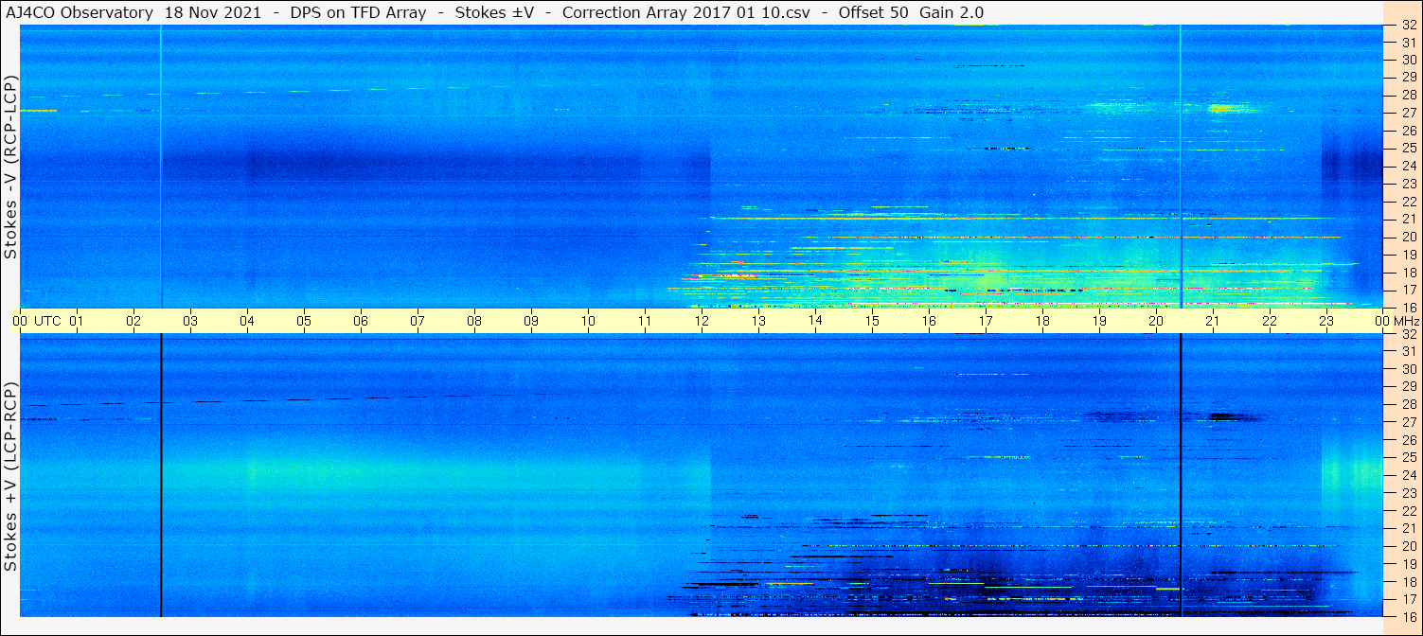Click the 26 MHz tick of the Stokes -V panel
This screenshot has width=1423, height=636.
pyautogui.click(x=1409, y=131)
